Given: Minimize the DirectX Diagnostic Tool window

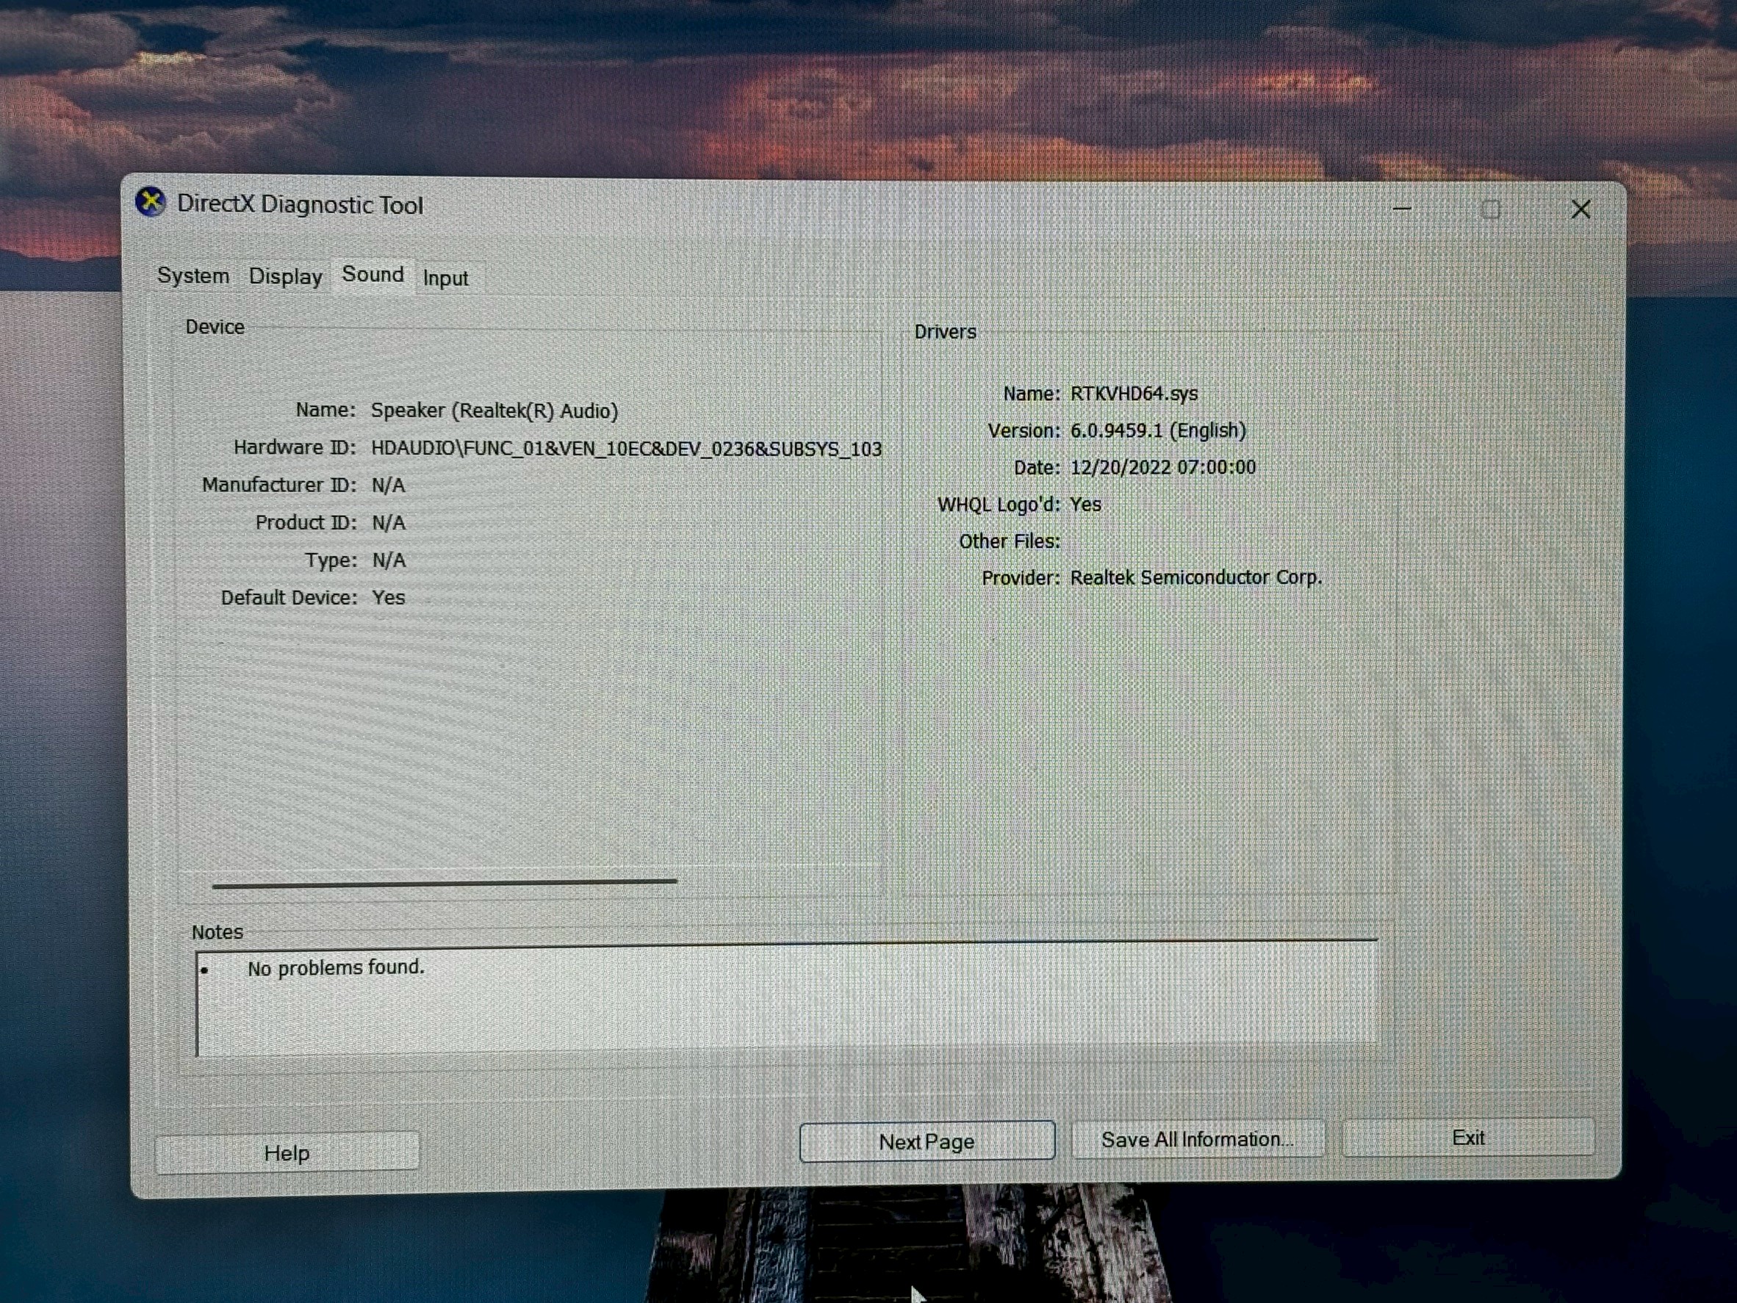Looking at the screenshot, I should (x=1401, y=209).
